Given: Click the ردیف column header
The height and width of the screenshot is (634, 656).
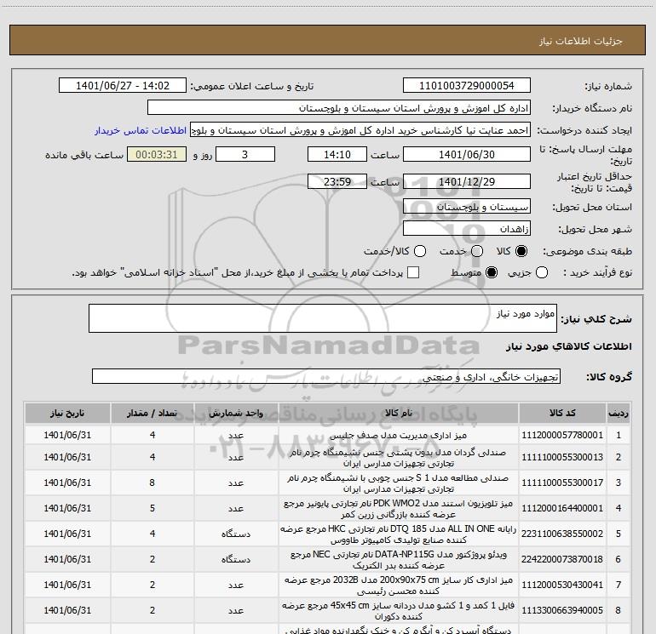Looking at the screenshot, I should click(619, 414).
